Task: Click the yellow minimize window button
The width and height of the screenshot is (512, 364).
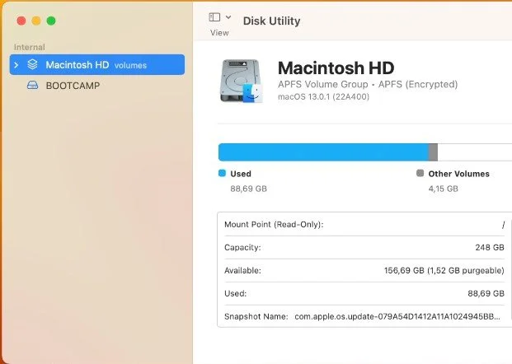Action: 36,21
